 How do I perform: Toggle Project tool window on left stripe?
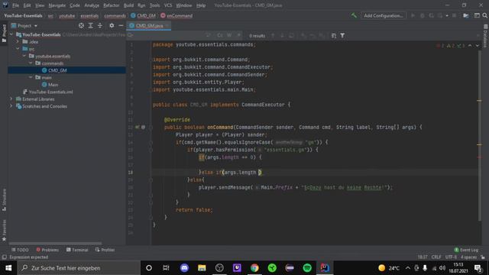click(x=4, y=33)
